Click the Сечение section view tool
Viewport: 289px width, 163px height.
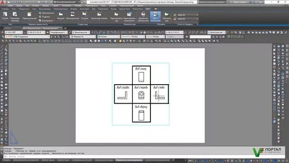click(84, 16)
